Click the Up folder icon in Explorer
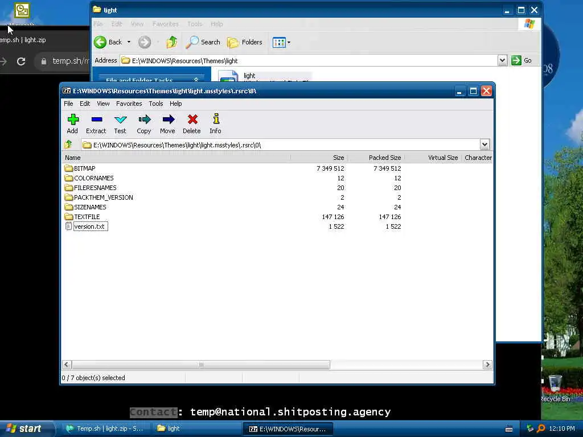The height and width of the screenshot is (437, 583). 171,42
